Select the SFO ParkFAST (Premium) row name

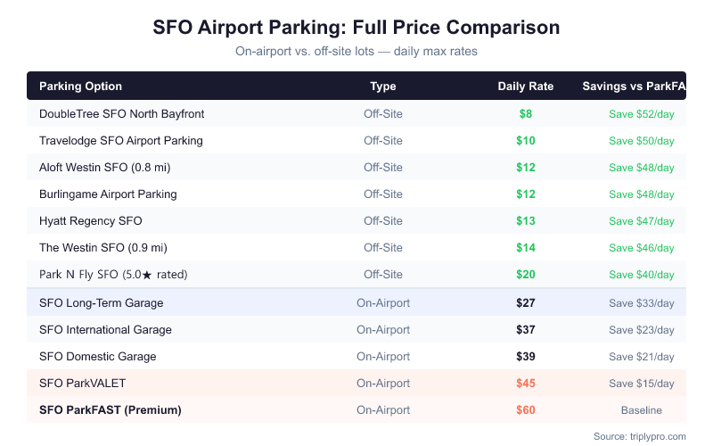111,409
